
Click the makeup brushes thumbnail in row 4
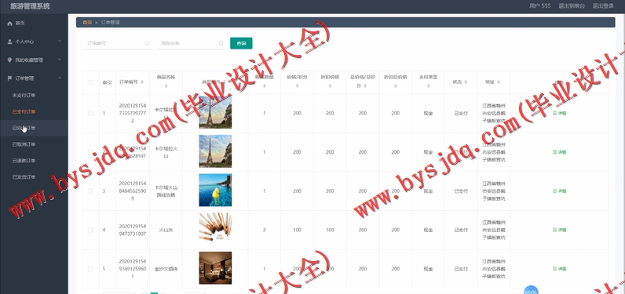pos(215,229)
